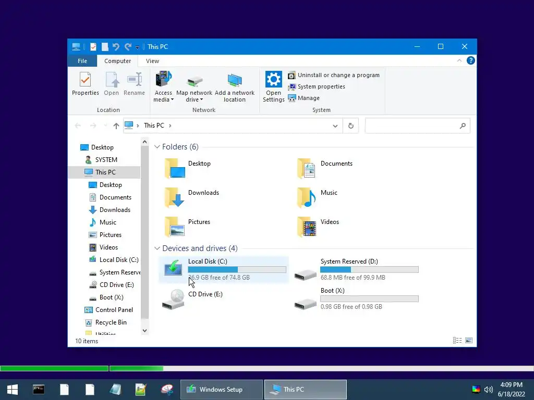This screenshot has width=534, height=400.
Task: Collapse the ribbon with the chevron arrow
Action: [459, 60]
